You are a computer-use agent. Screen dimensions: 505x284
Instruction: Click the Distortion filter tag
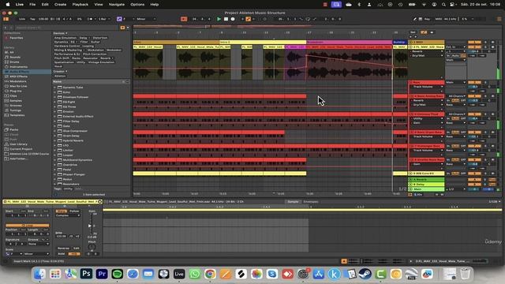[x=100, y=38]
